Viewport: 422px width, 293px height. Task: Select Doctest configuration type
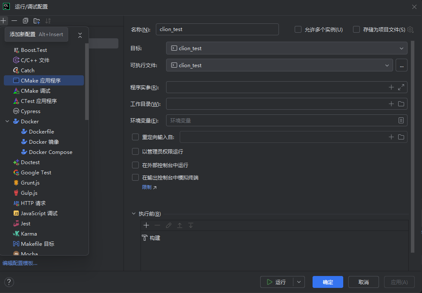[x=44, y=162]
